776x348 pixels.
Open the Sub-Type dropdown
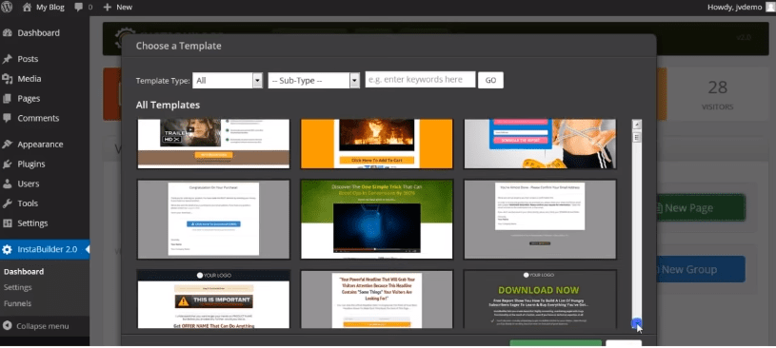(314, 81)
